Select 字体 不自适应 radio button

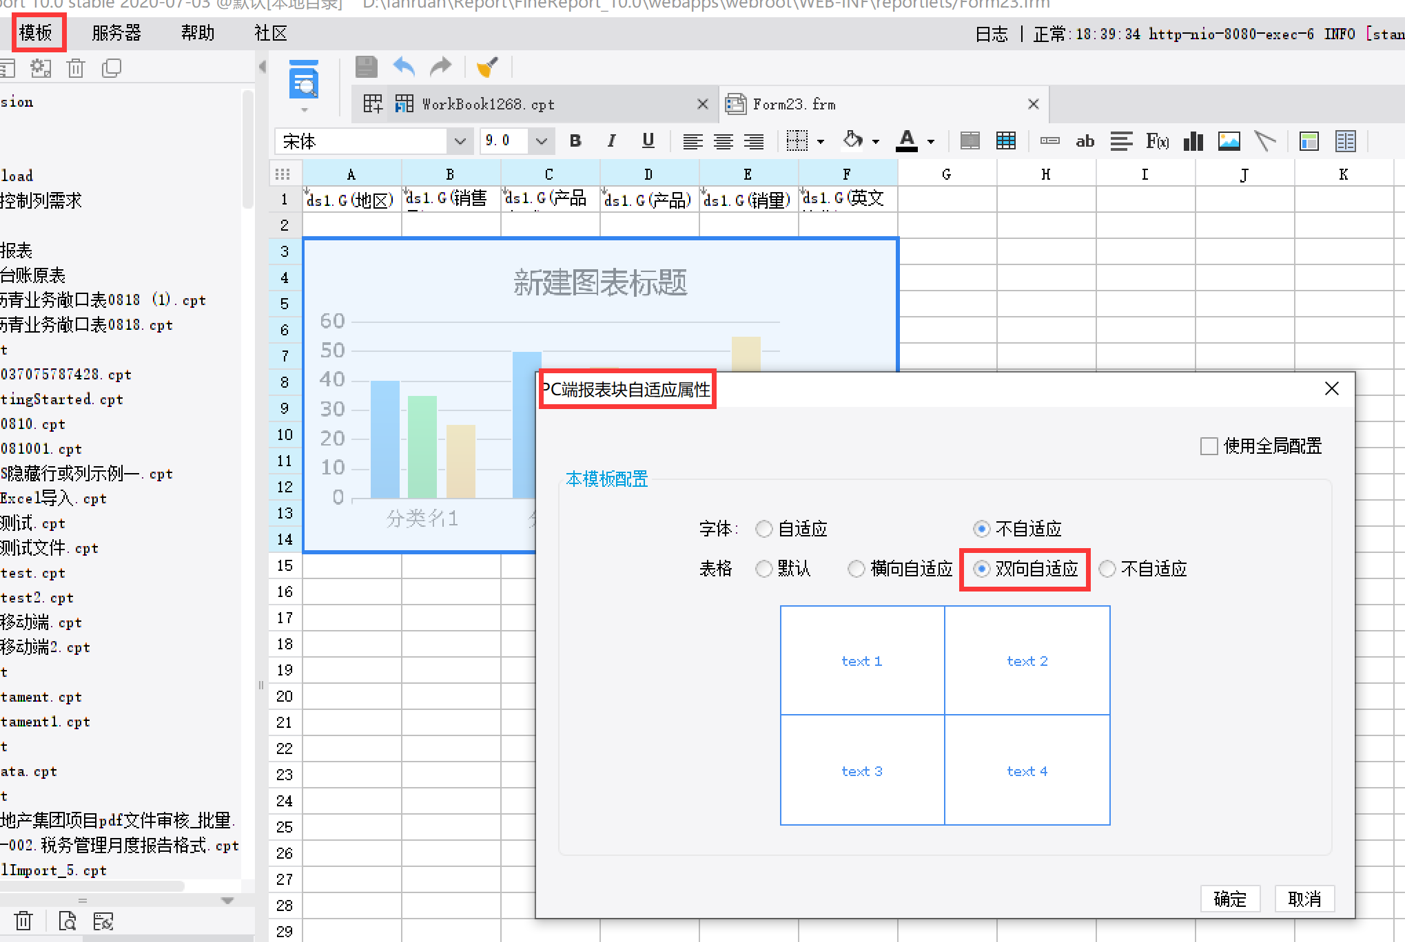point(982,529)
